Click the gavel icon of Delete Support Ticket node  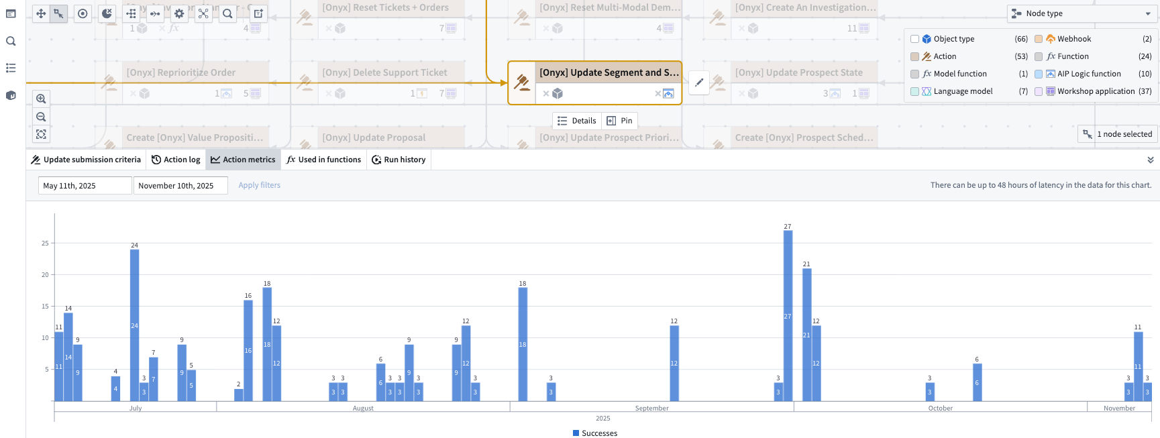pos(305,83)
